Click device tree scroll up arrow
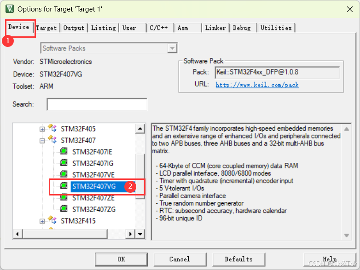The width and height of the screenshot is (360, 270). coord(140,128)
